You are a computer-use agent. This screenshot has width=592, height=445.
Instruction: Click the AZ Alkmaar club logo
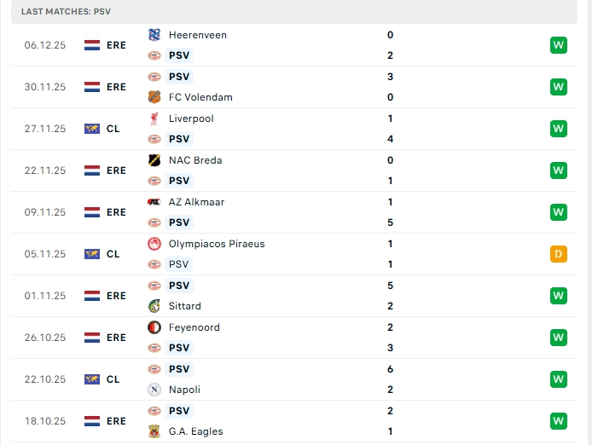point(154,202)
